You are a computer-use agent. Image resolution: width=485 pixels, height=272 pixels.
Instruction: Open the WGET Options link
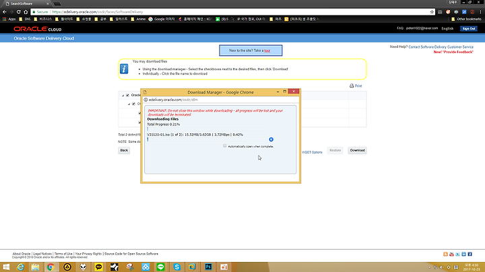click(x=312, y=152)
